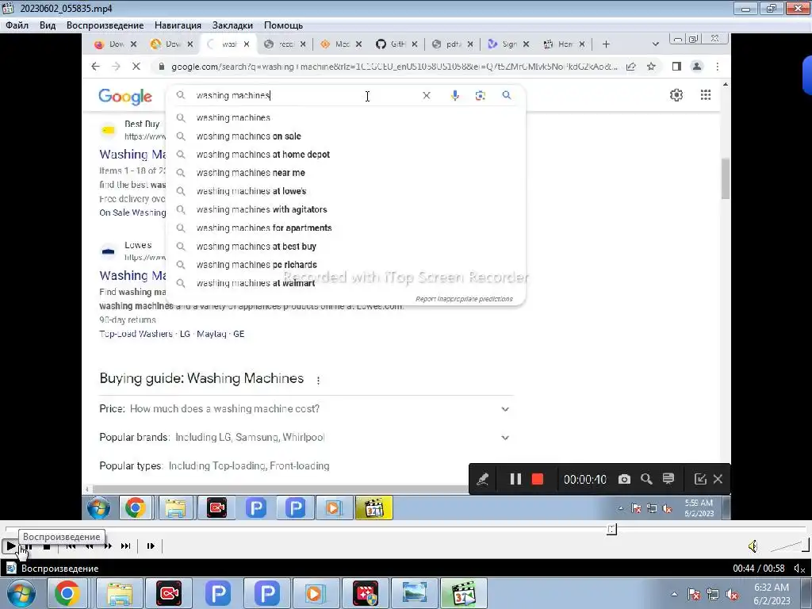
Task: Click the voice search microphone icon
Action: [x=454, y=95]
